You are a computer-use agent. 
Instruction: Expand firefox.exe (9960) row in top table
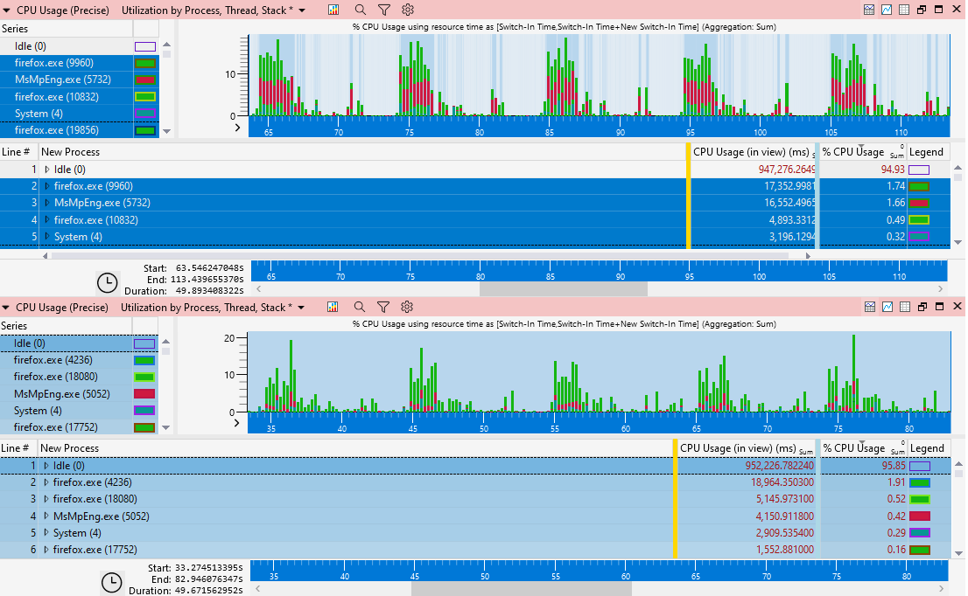47,186
